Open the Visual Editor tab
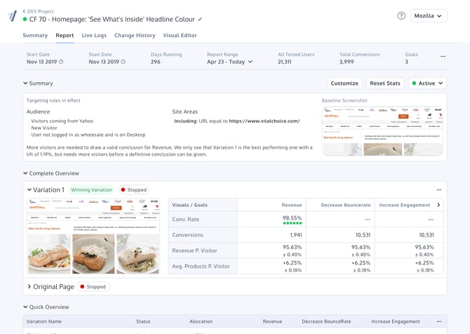Viewport: 470px width, 334px height. click(x=180, y=35)
